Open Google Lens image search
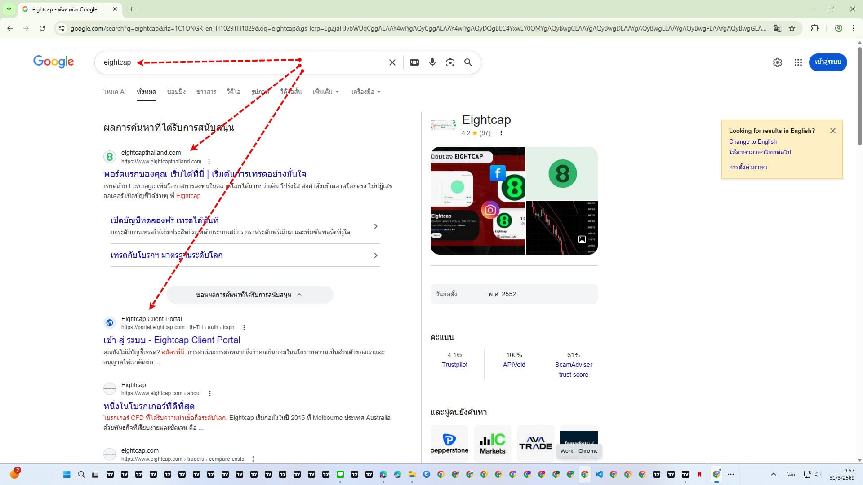 [450, 62]
